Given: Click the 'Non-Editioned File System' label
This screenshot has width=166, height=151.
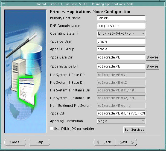Looking at the screenshot, I should pyautogui.click(x=71, y=106).
